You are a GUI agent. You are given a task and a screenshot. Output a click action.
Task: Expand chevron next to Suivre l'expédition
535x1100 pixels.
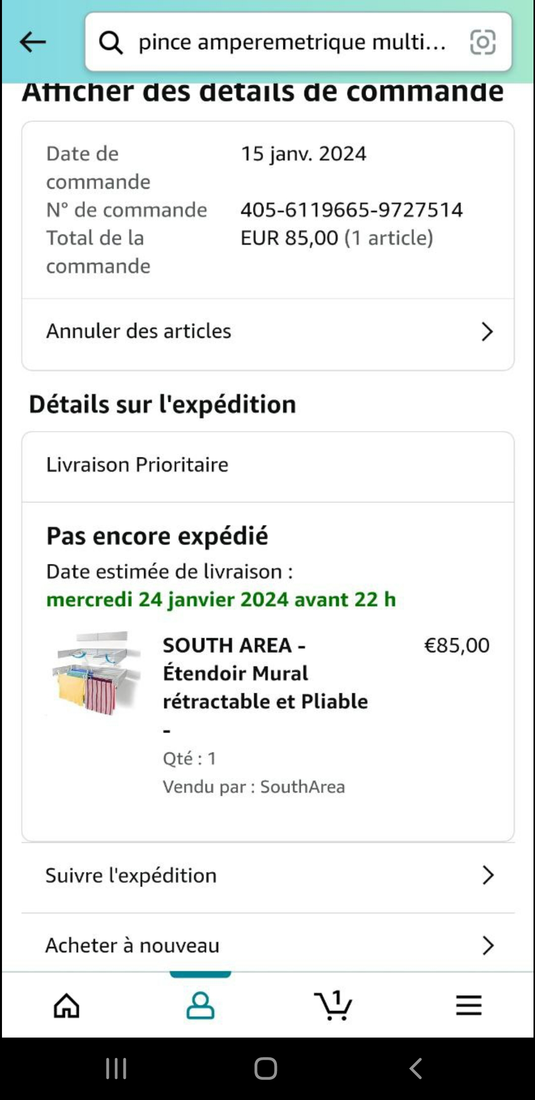[488, 876]
